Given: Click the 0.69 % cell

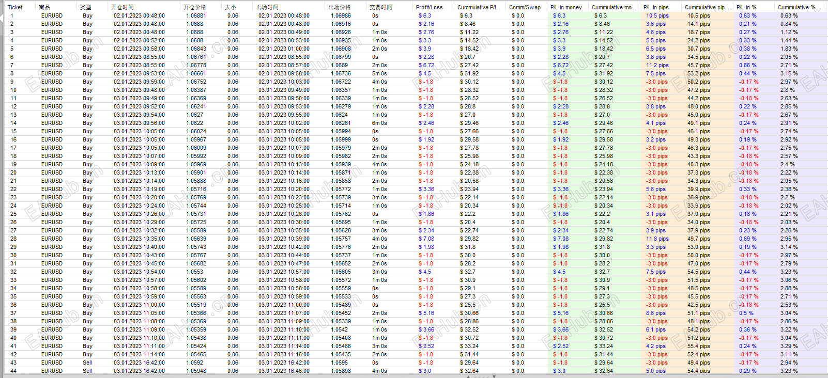Looking at the screenshot, I should (x=748, y=239).
